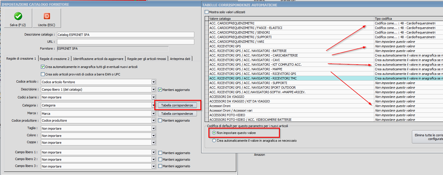Screen dimensions: 443x175
Task: Enable 'Mostra solo valori utilizzati' checkbox
Action: [x=206, y=12]
